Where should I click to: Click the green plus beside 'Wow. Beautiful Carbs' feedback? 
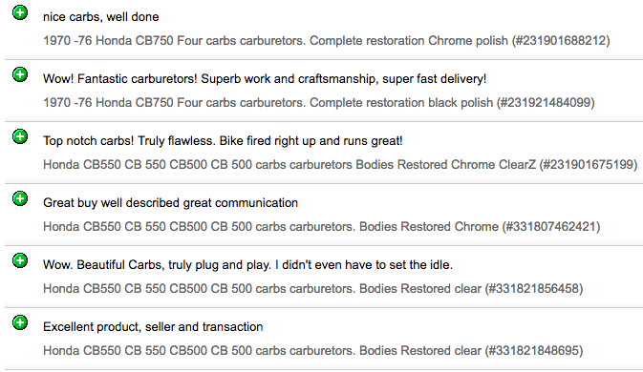(20, 260)
